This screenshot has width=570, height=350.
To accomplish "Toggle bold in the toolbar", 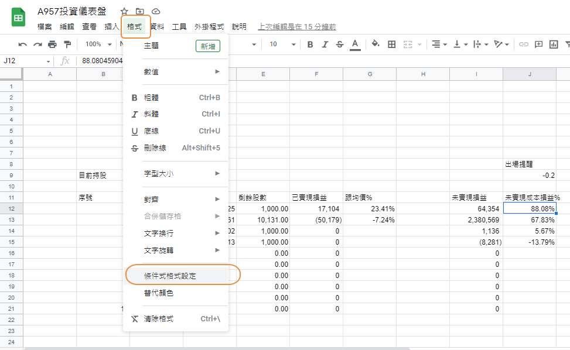I will click(x=310, y=44).
